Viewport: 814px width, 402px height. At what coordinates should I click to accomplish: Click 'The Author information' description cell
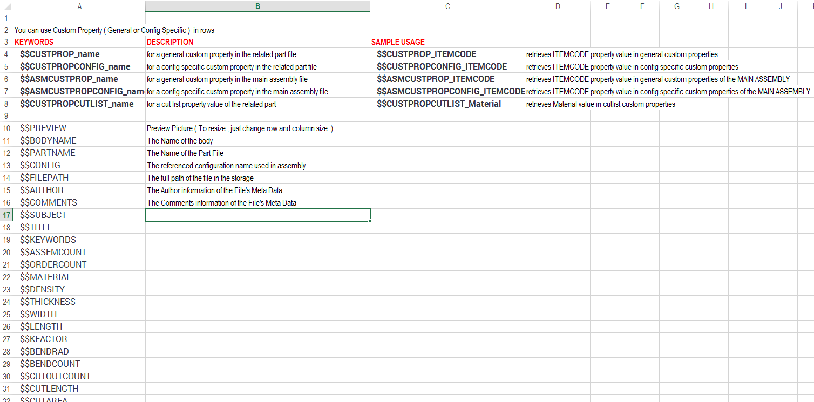point(257,190)
